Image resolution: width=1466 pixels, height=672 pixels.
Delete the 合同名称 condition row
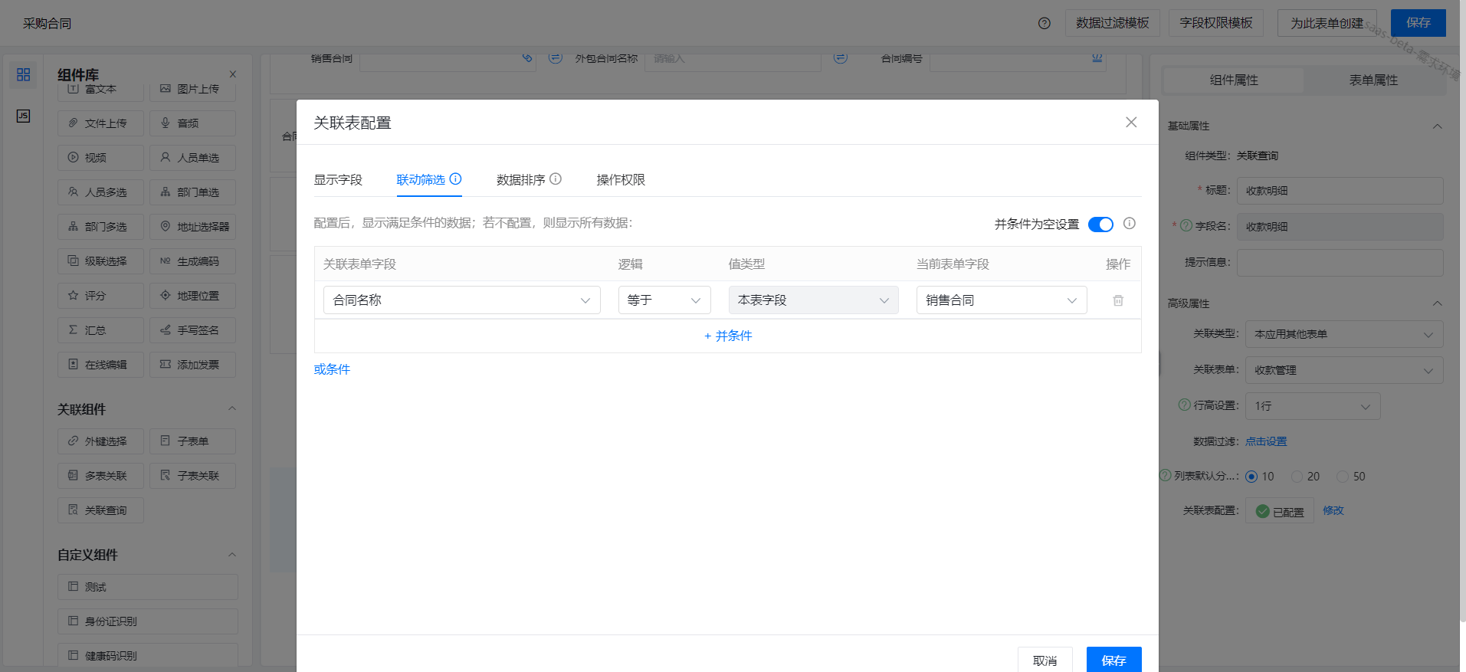click(x=1118, y=300)
